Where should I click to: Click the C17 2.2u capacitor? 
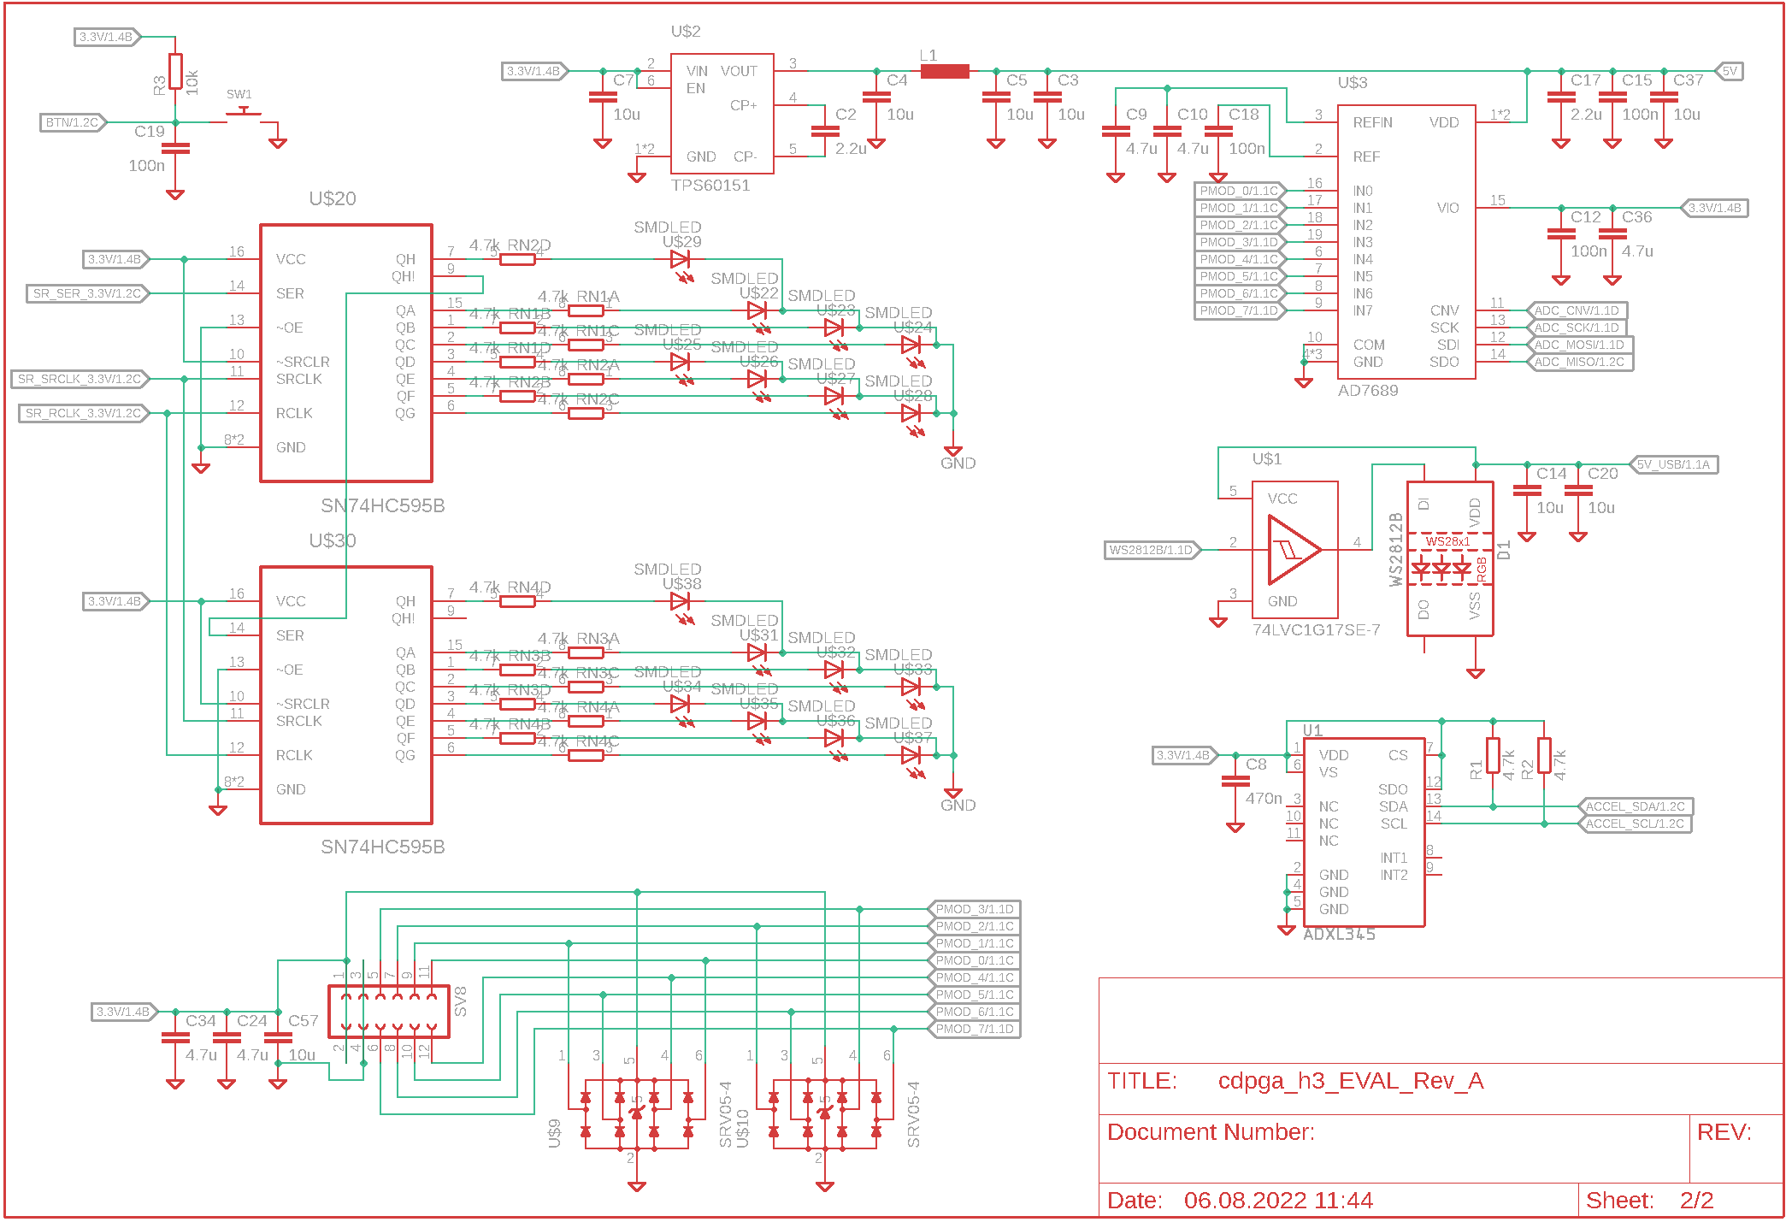click(x=1561, y=97)
